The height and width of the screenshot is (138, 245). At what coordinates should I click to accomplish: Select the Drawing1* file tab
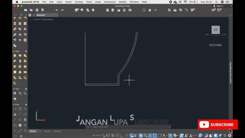click(47, 15)
